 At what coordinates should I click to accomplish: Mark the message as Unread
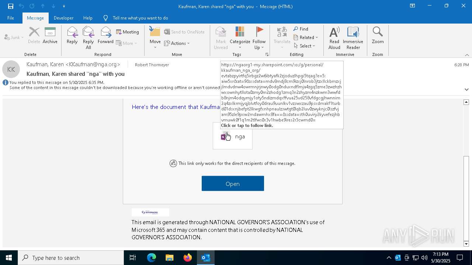coord(221,38)
